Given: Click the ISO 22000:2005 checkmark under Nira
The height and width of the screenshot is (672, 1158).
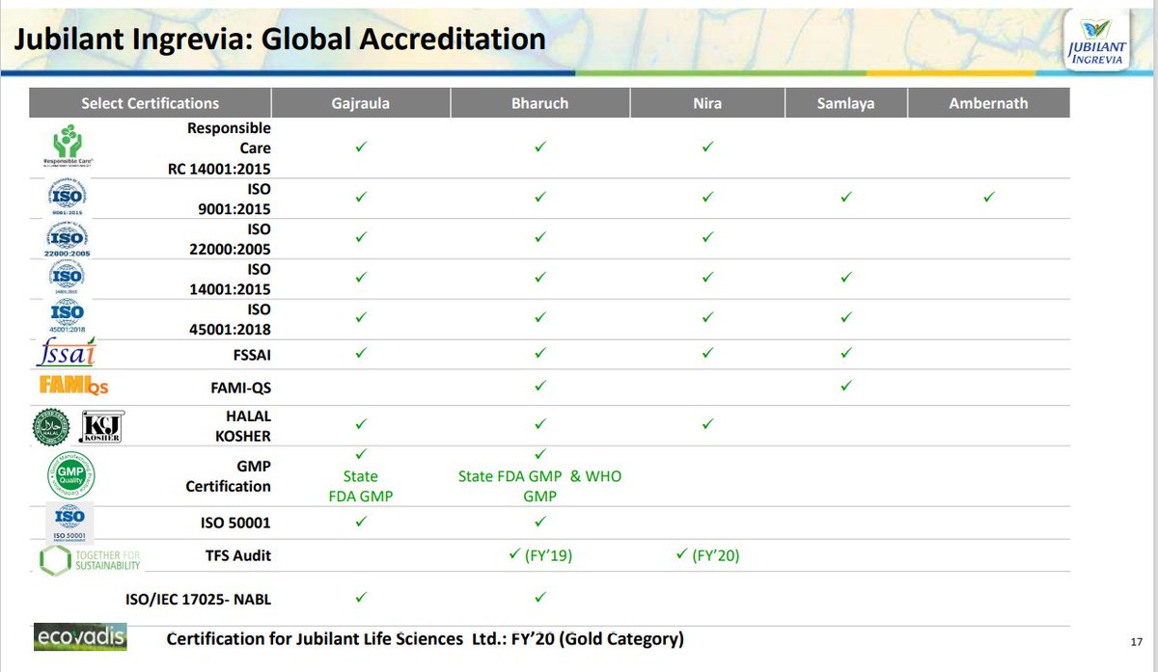Looking at the screenshot, I should tap(707, 236).
